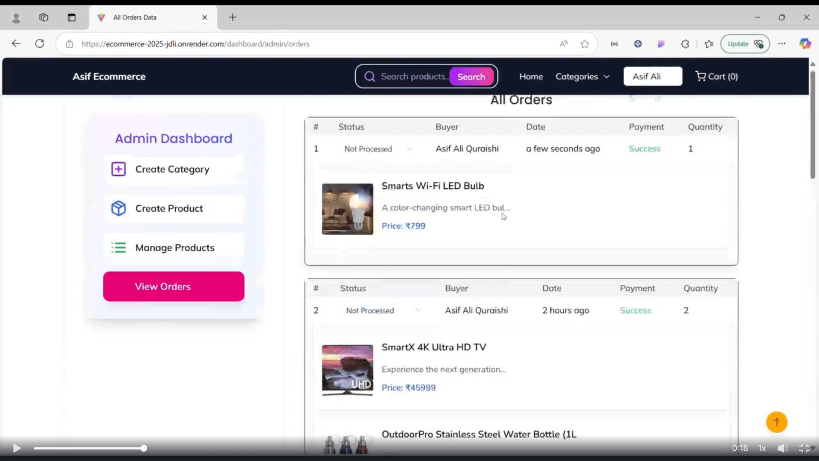The width and height of the screenshot is (819, 461).
Task: Click the Update browser button
Action: click(745, 44)
